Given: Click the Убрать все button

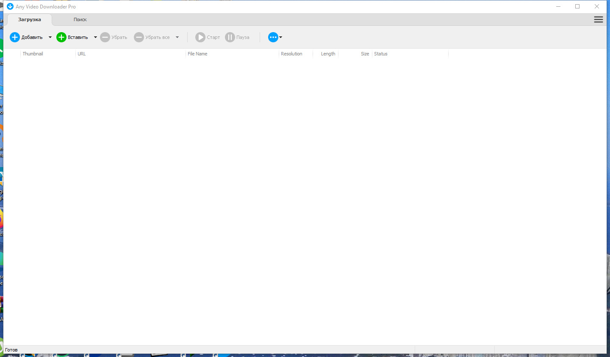Looking at the screenshot, I should tap(152, 37).
